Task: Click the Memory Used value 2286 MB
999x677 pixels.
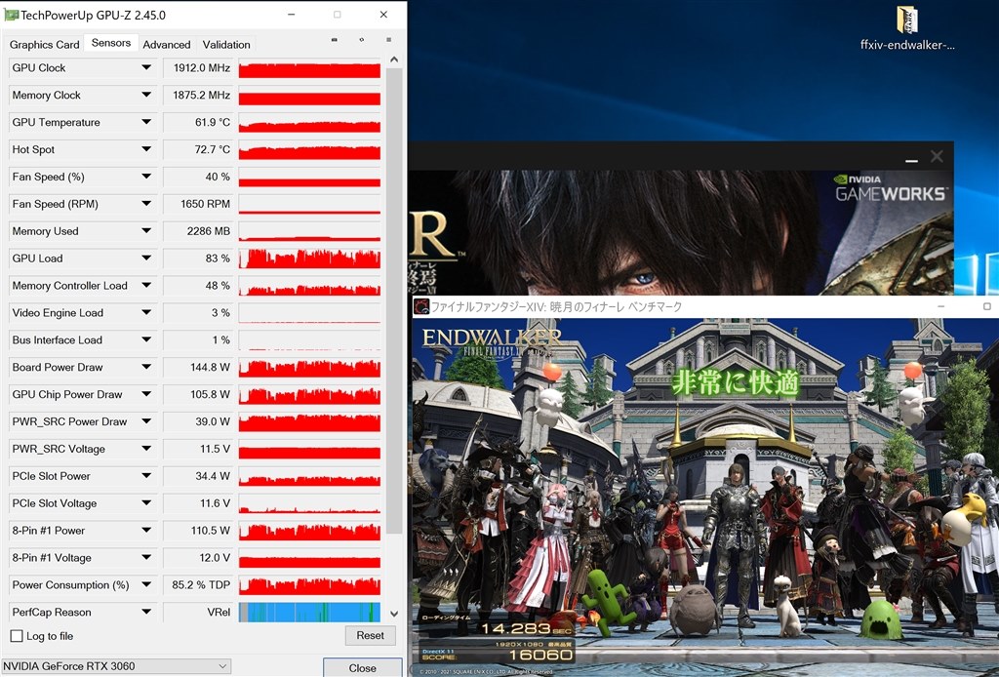Action: [x=209, y=231]
